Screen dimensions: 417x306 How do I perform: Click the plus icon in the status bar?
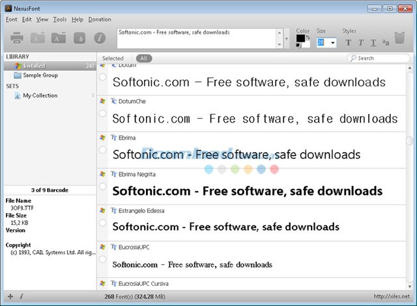tap(10, 296)
